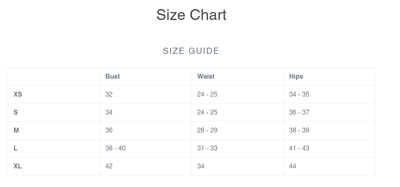This screenshot has height=187, width=400.
Task: Click the L bust value 38 - 40
Action: pyautogui.click(x=115, y=148)
